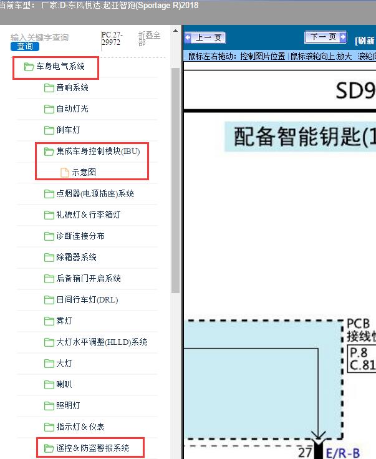Open the 日间行车灯(DRL) folder icon
The width and height of the screenshot is (376, 459).
(49, 300)
